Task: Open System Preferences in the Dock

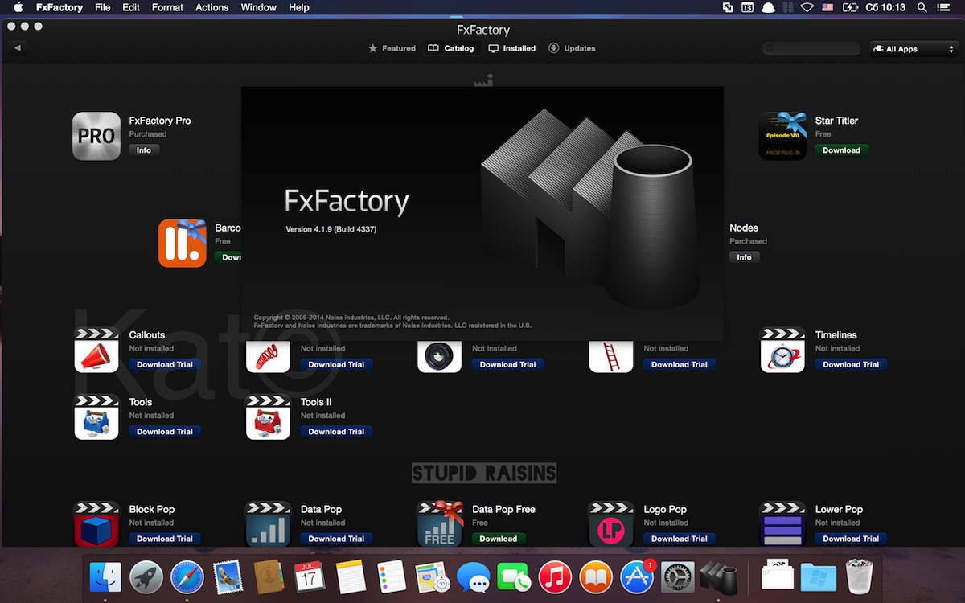Action: coord(677,577)
